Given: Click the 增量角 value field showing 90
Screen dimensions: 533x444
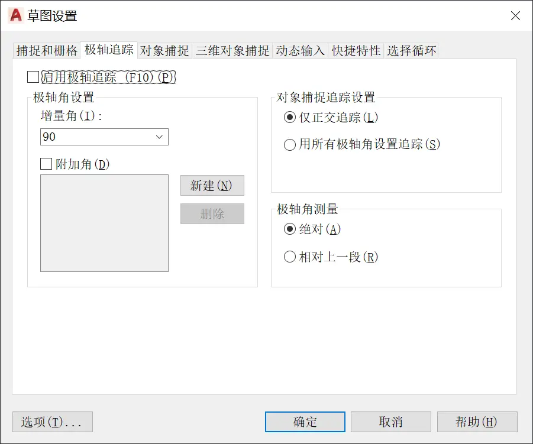Looking at the screenshot, I should (x=104, y=137).
